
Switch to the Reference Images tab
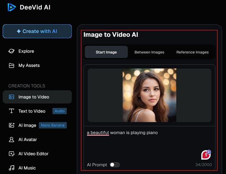tap(193, 52)
